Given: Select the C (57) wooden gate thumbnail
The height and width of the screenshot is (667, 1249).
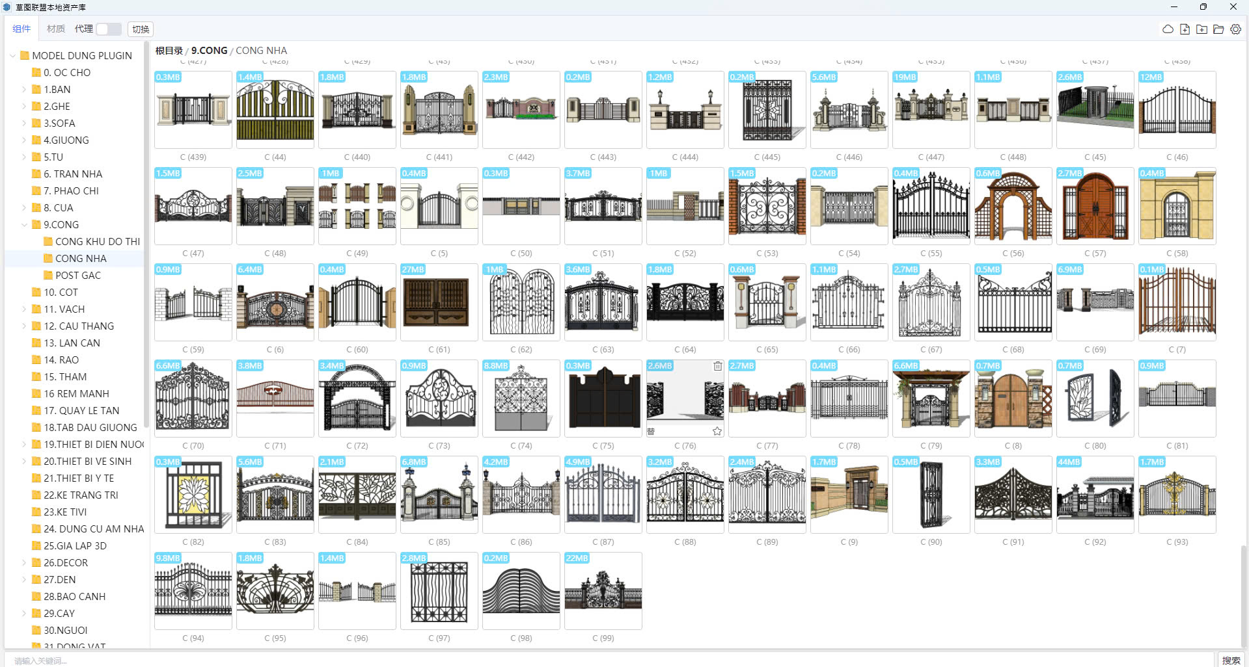Looking at the screenshot, I should 1095,206.
